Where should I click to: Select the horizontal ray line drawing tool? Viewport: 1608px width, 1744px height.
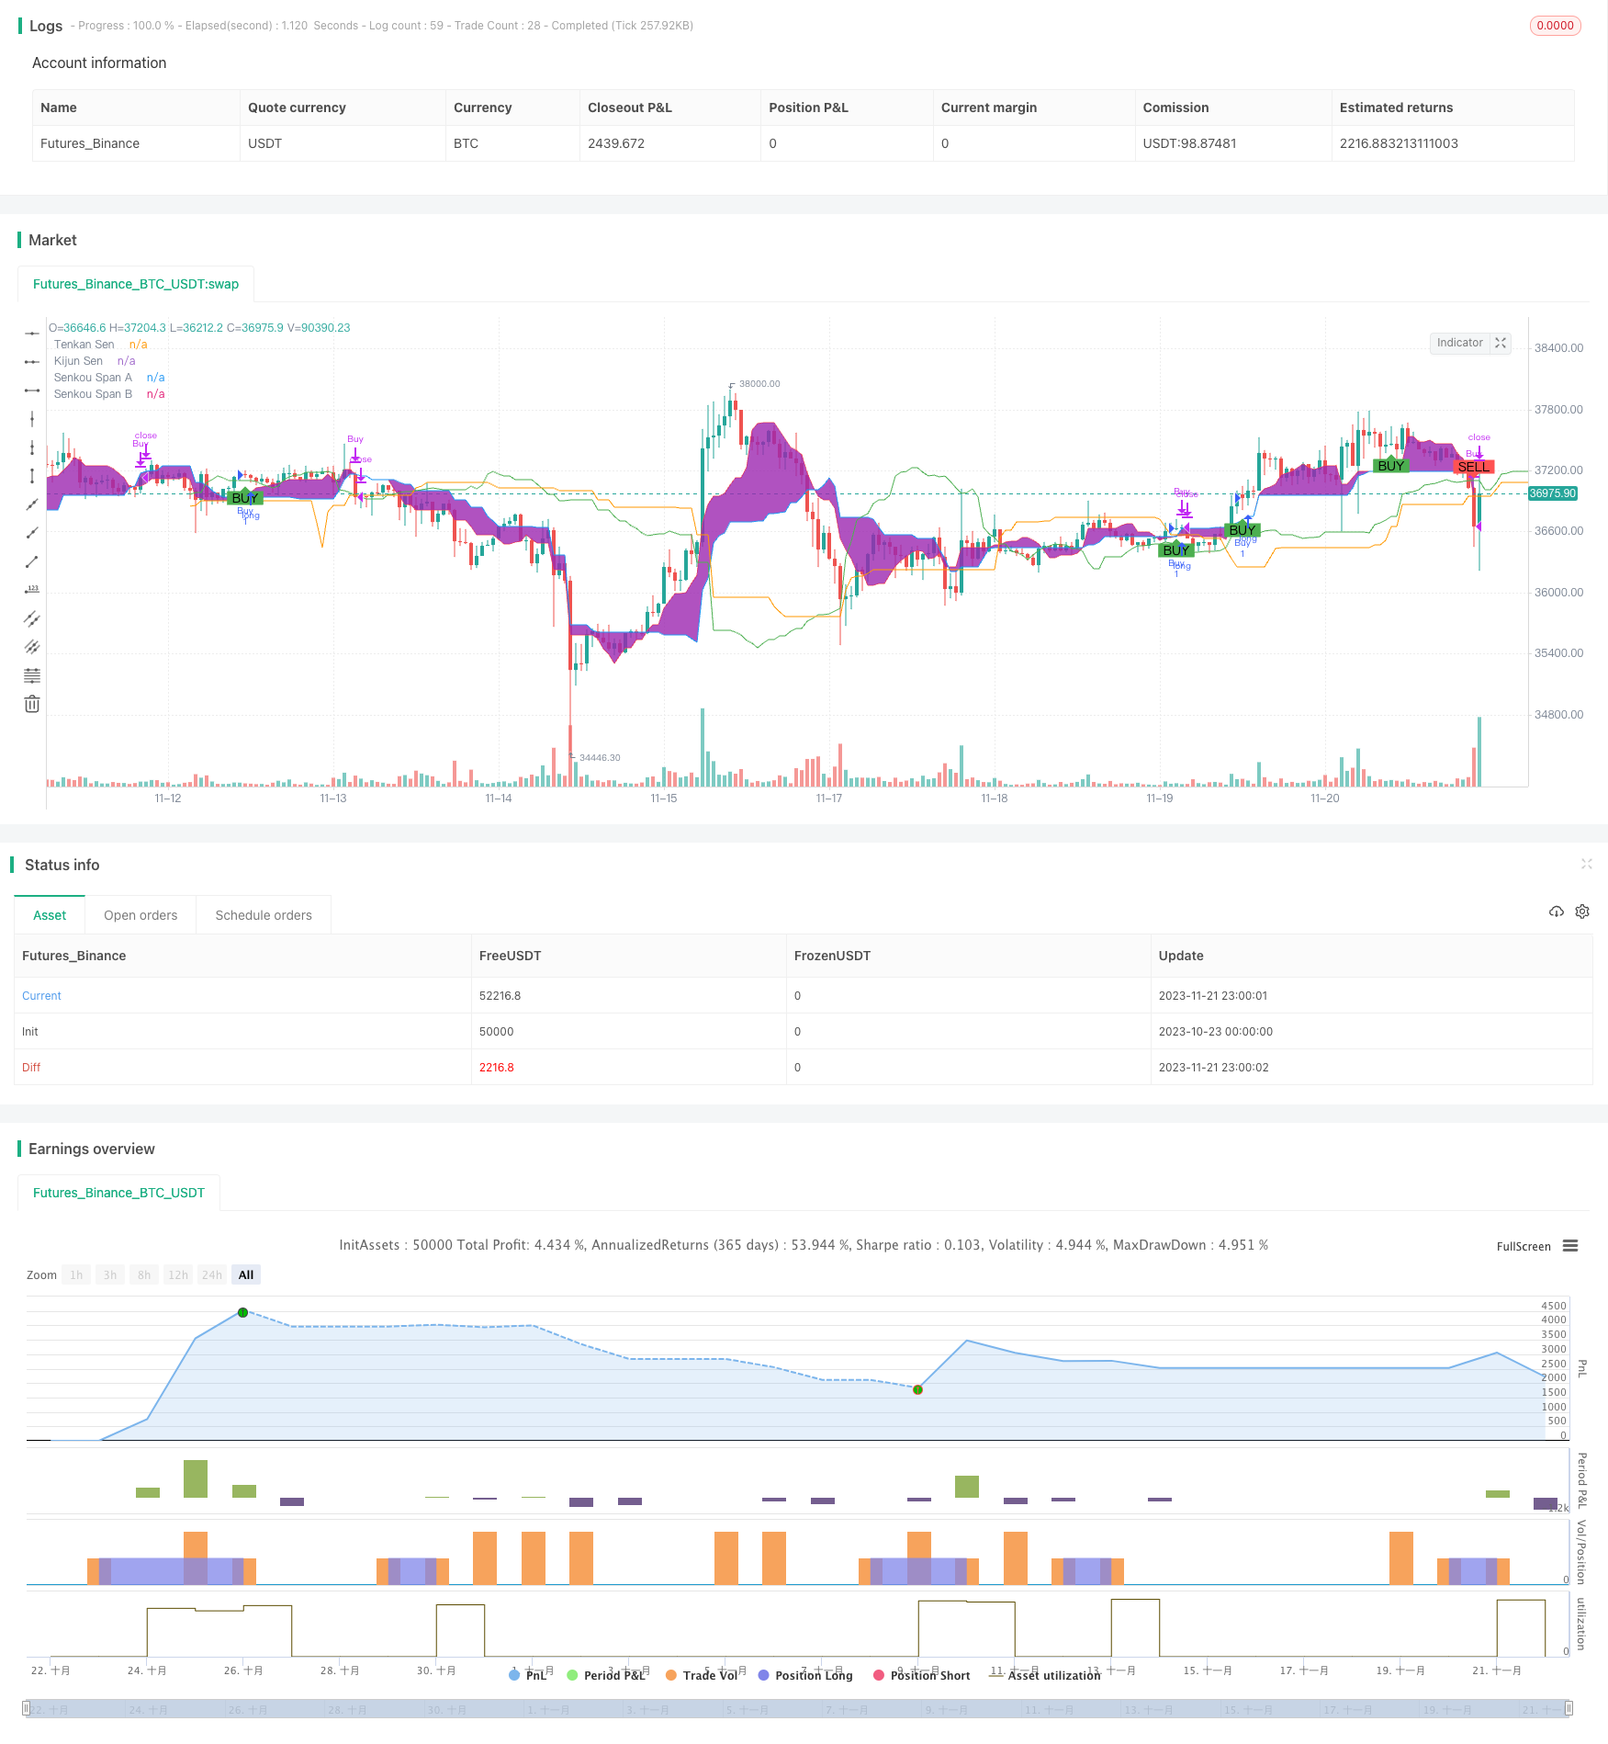(32, 362)
